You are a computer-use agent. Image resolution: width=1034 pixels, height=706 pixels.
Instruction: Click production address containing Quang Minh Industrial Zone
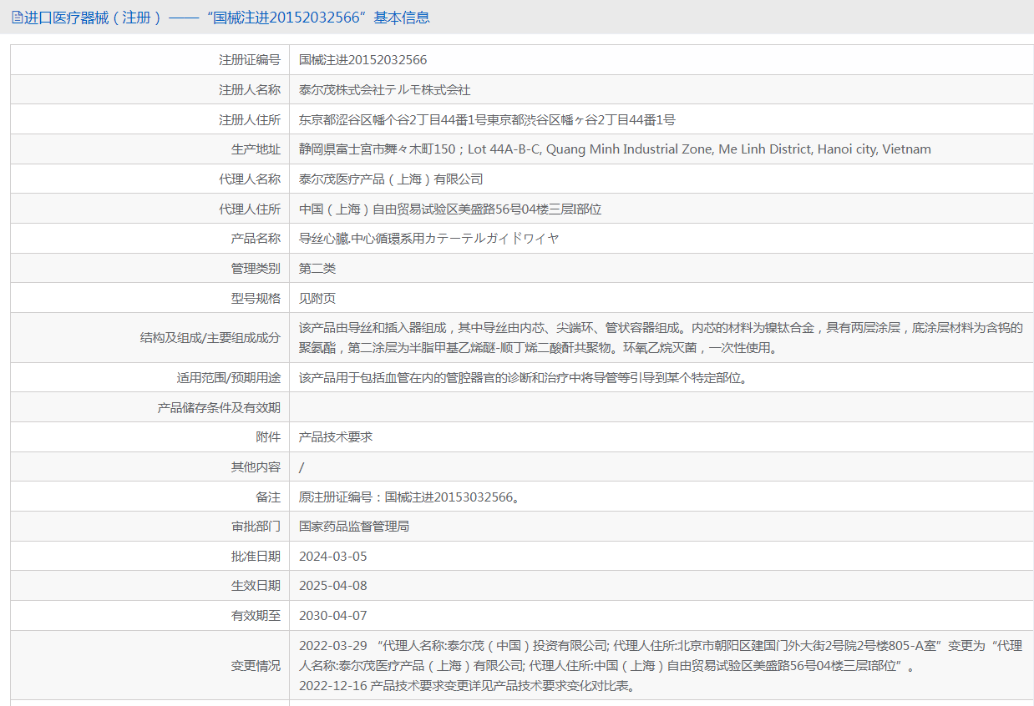coord(615,149)
